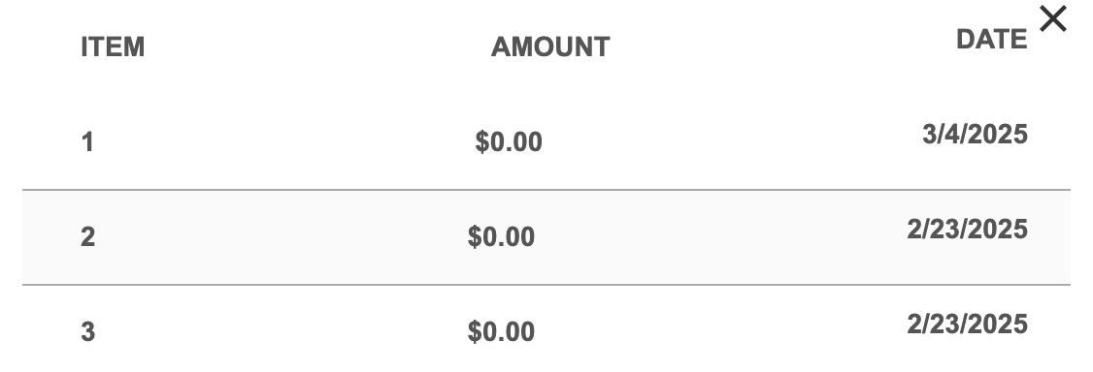Click the DATE column header
The image size is (1093, 372).
coord(991,40)
